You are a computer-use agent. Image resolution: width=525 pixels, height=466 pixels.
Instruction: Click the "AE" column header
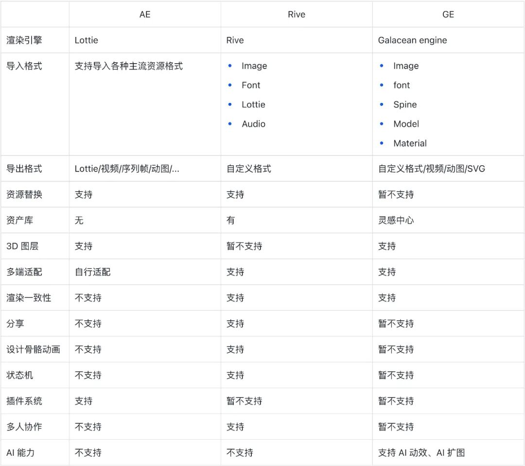pyautogui.click(x=145, y=15)
